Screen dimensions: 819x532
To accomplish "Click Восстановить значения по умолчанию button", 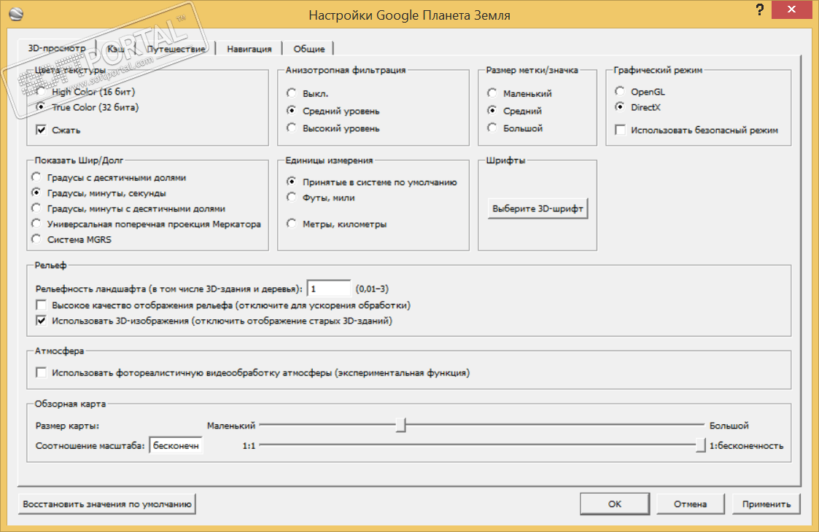I will 107,504.
